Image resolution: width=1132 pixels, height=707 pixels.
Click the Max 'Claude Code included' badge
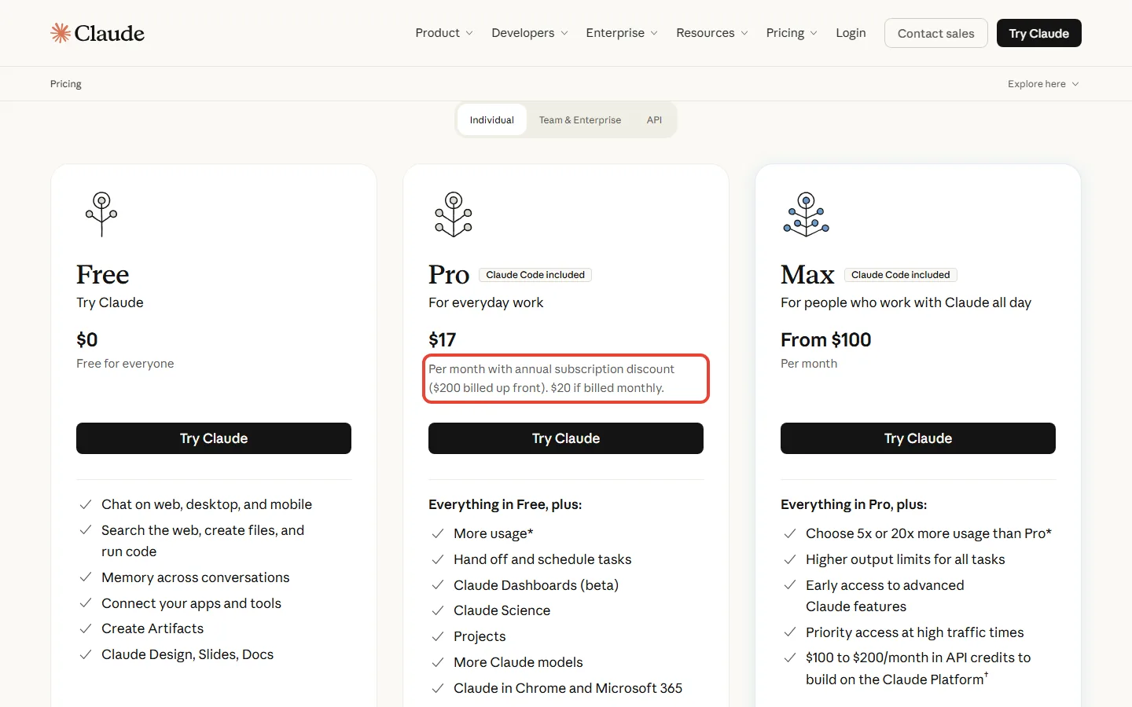(x=900, y=275)
